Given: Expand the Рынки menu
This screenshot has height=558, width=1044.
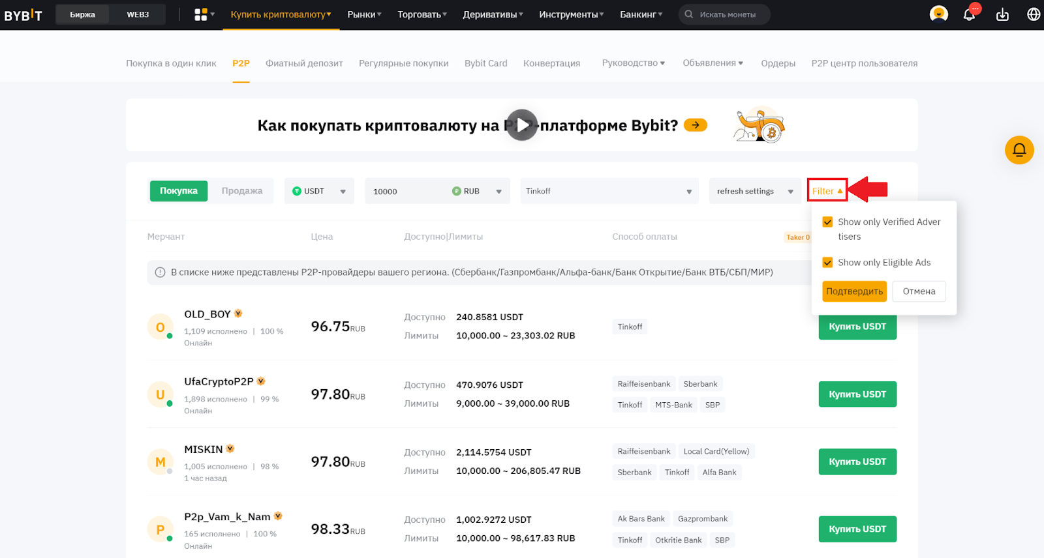Looking at the screenshot, I should tap(365, 14).
